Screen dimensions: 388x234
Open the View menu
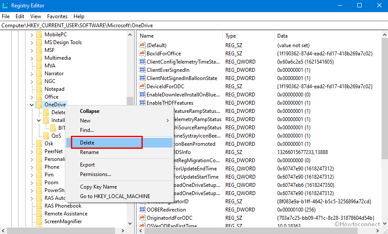coord(35,16)
